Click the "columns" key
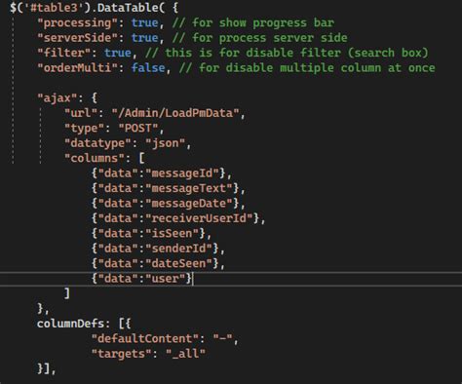 pyautogui.click(x=95, y=158)
